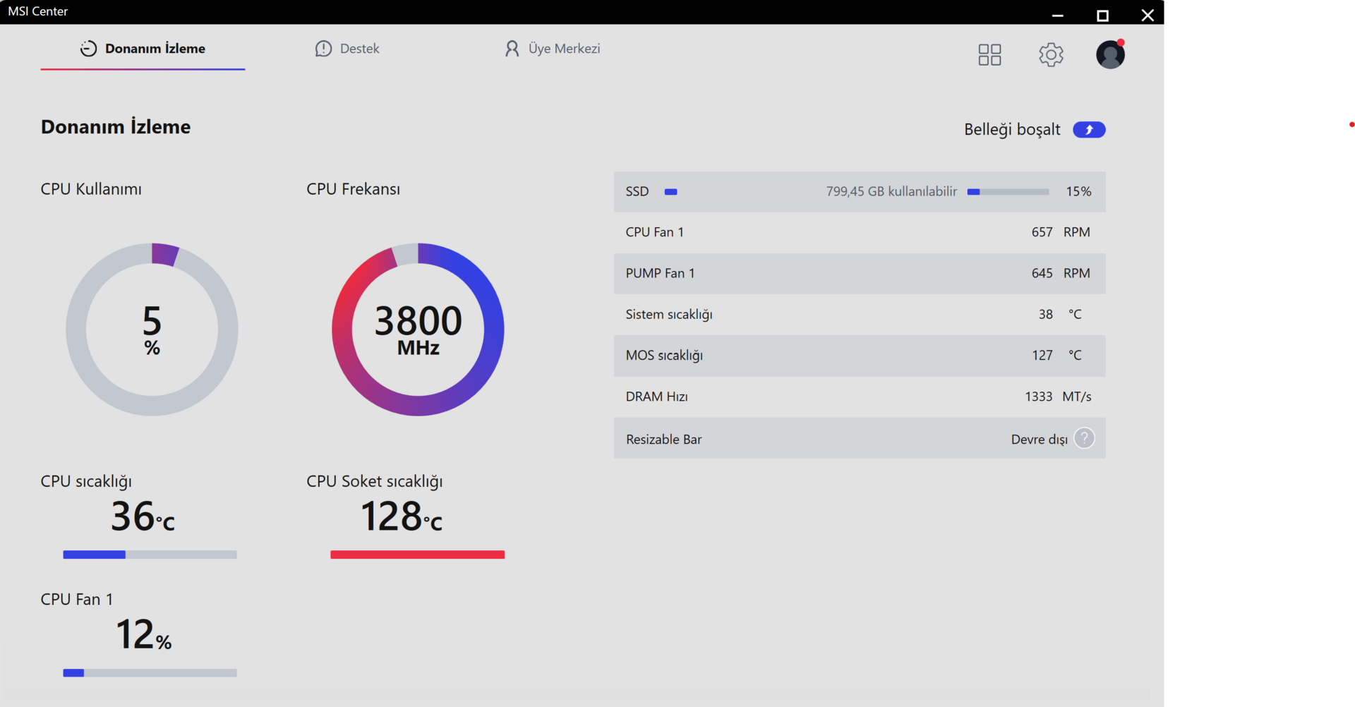1355x707 pixels.
Task: Minimize the MSI Center window
Action: tap(1057, 15)
